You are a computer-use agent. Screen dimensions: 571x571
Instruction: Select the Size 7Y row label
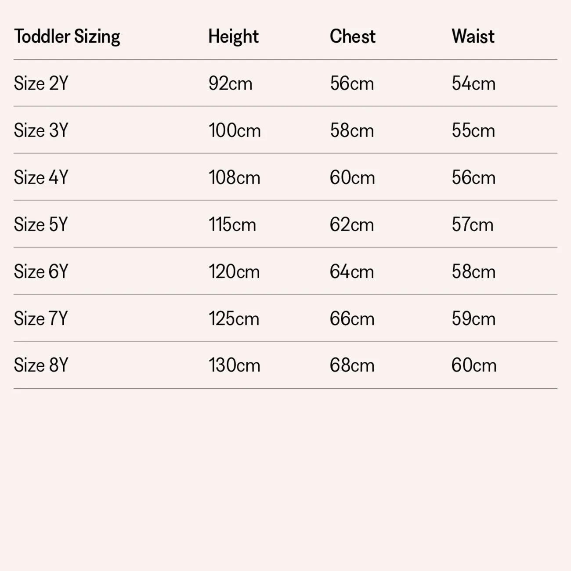pyautogui.click(x=41, y=318)
